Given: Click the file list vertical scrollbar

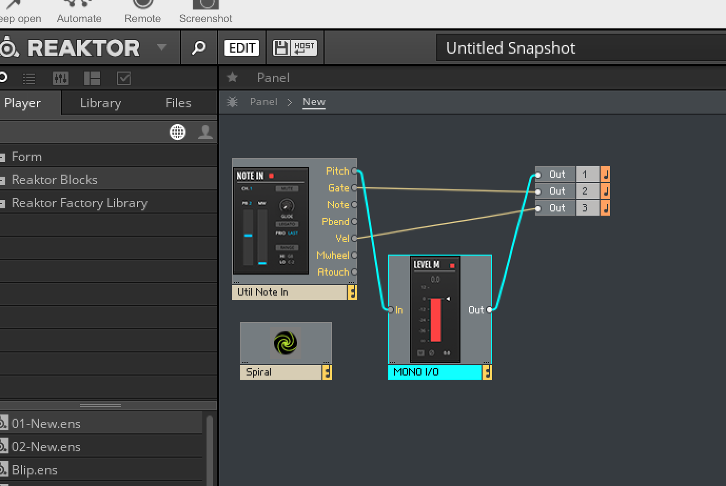Looking at the screenshot, I should point(210,450).
